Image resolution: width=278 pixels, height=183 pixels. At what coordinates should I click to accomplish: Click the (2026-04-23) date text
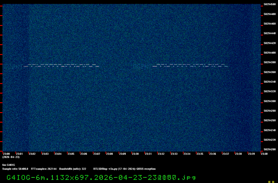tap(11, 157)
